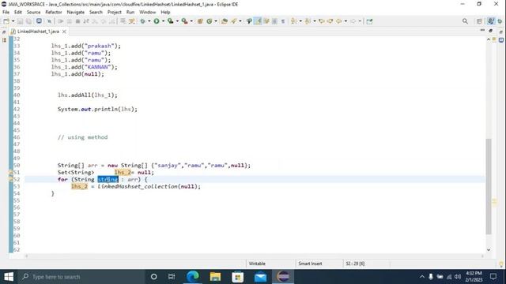
Task: Click the editor scroll up arrow
Action: (x=489, y=39)
